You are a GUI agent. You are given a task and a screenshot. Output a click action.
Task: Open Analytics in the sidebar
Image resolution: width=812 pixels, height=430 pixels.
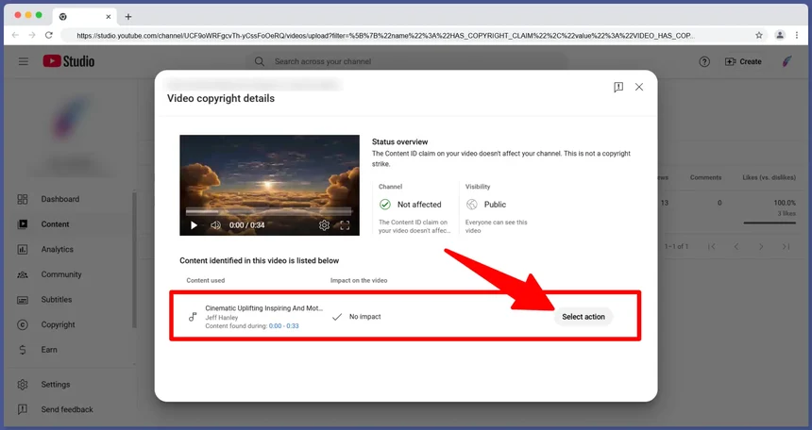click(x=58, y=249)
